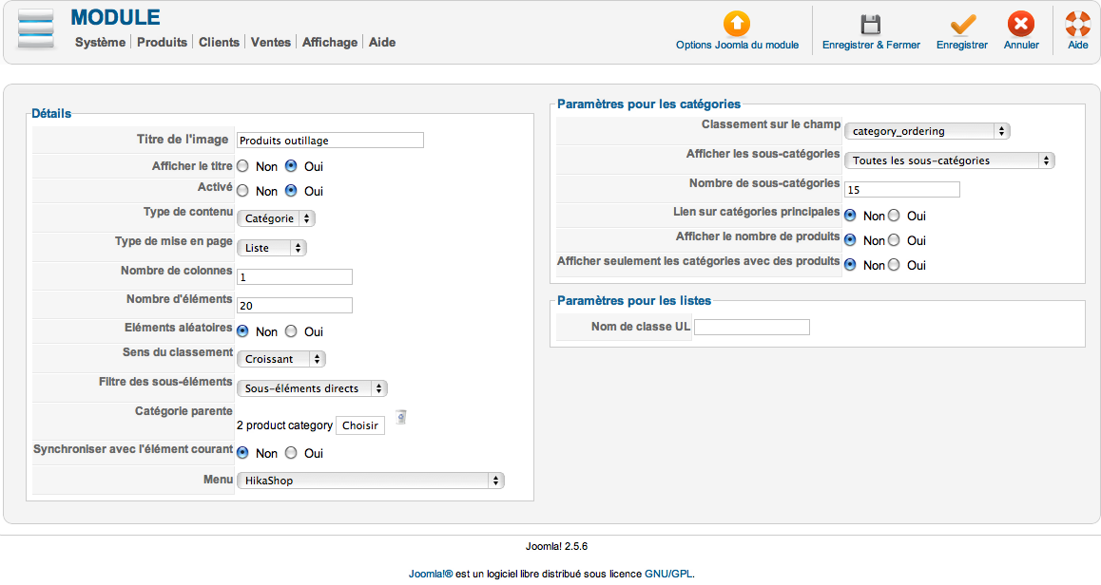Viewport: 1101px width, 585px height.
Task: Open the Type de contenu dropdown
Action: coord(276,218)
